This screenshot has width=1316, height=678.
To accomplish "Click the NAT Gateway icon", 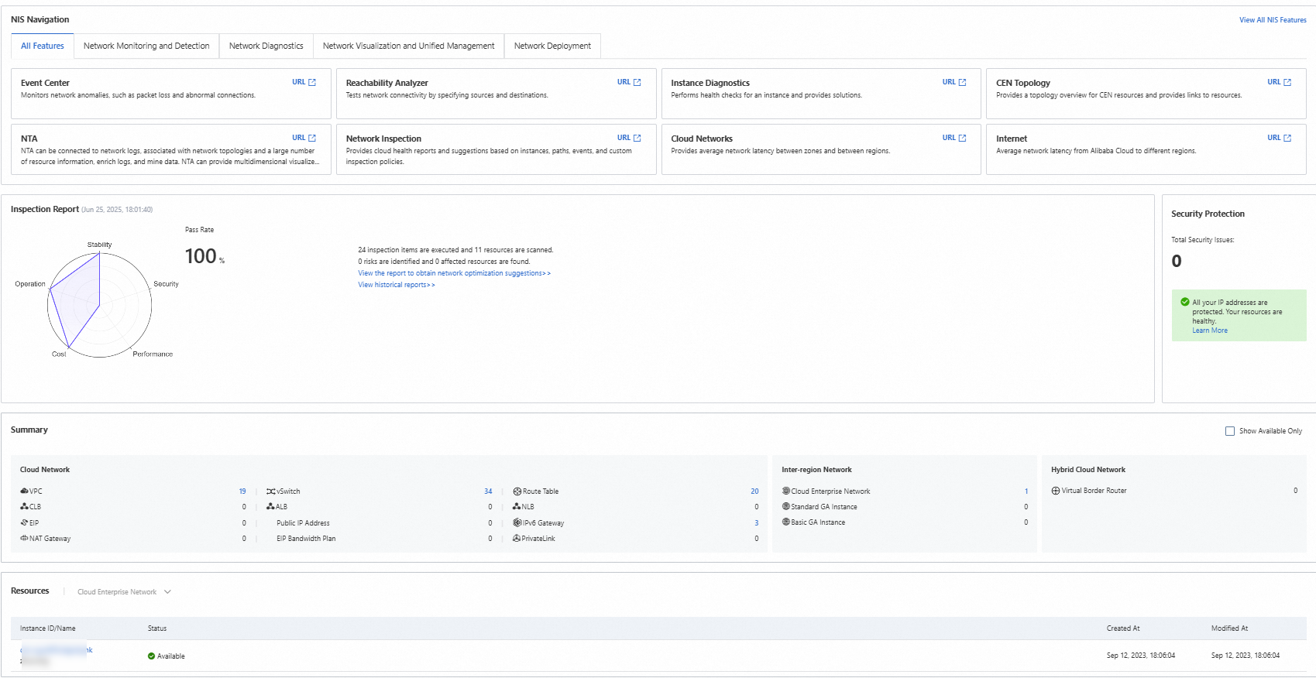I will pyautogui.click(x=24, y=539).
